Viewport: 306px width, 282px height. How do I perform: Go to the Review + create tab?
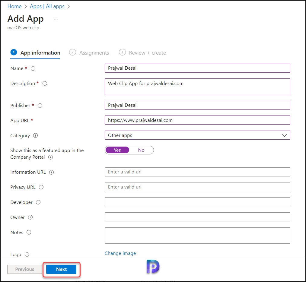(142, 53)
